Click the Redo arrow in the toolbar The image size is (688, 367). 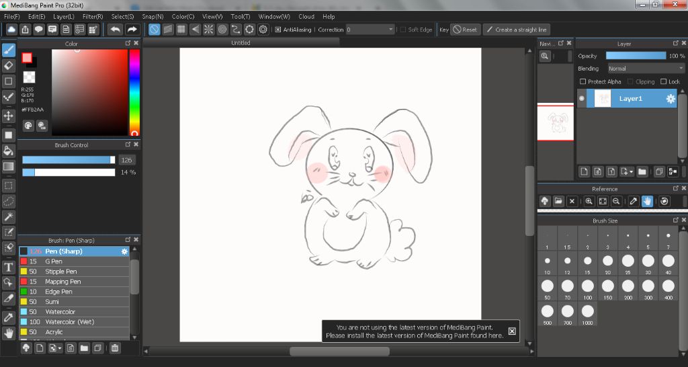tap(132, 30)
